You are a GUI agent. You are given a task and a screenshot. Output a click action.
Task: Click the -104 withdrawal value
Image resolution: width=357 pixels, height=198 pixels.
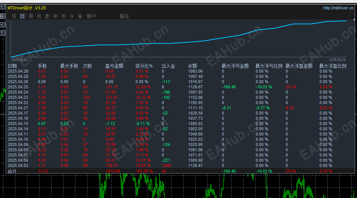click(x=166, y=144)
